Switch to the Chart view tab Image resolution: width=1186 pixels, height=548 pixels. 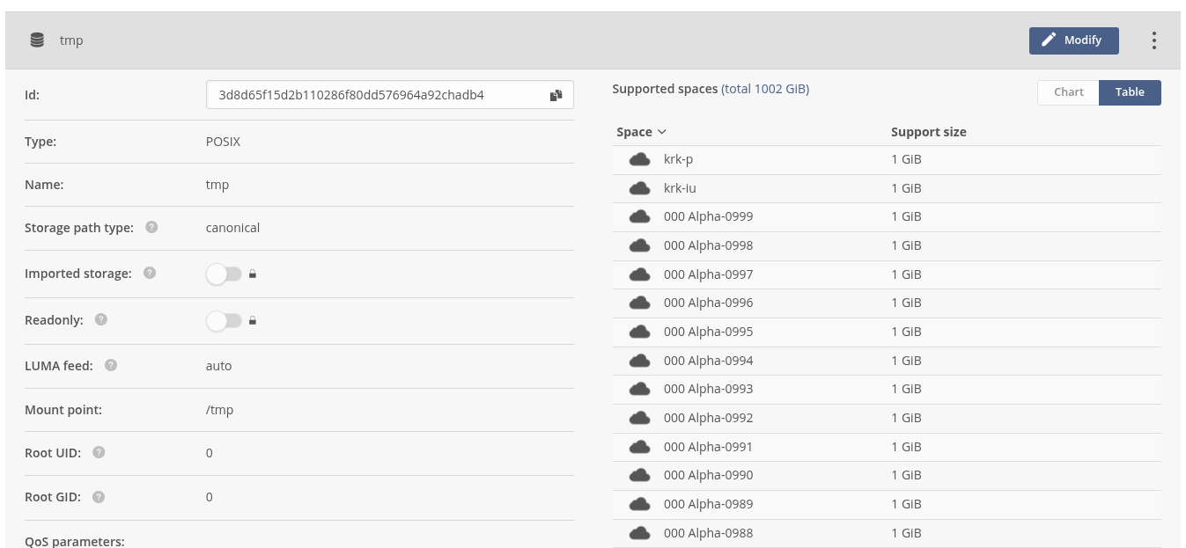[x=1068, y=92]
